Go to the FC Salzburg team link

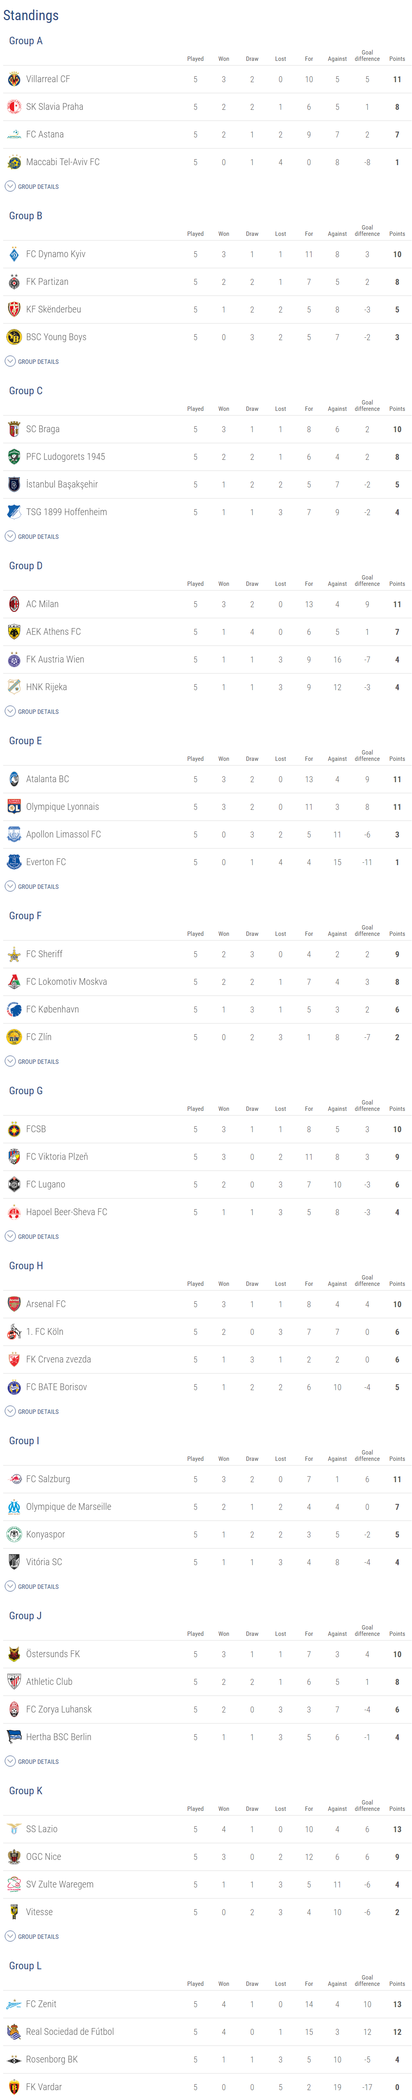(x=48, y=1479)
